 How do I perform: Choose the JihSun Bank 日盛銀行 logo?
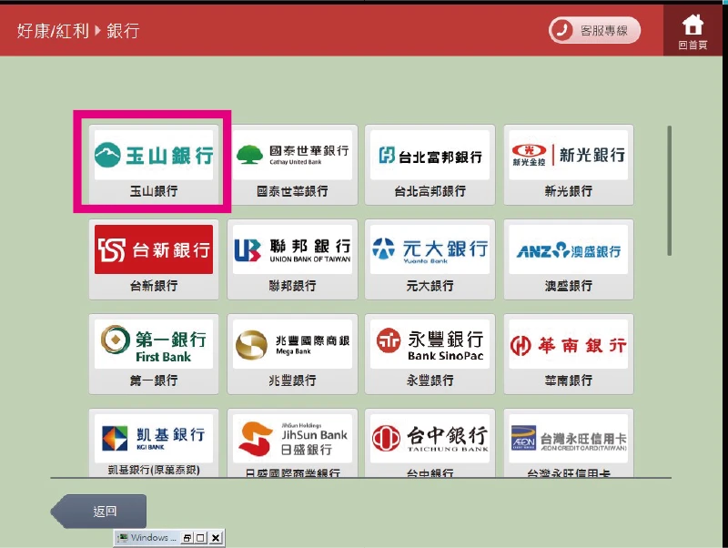[x=292, y=439]
